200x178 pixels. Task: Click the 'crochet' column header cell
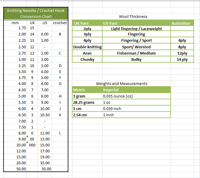[60, 23]
